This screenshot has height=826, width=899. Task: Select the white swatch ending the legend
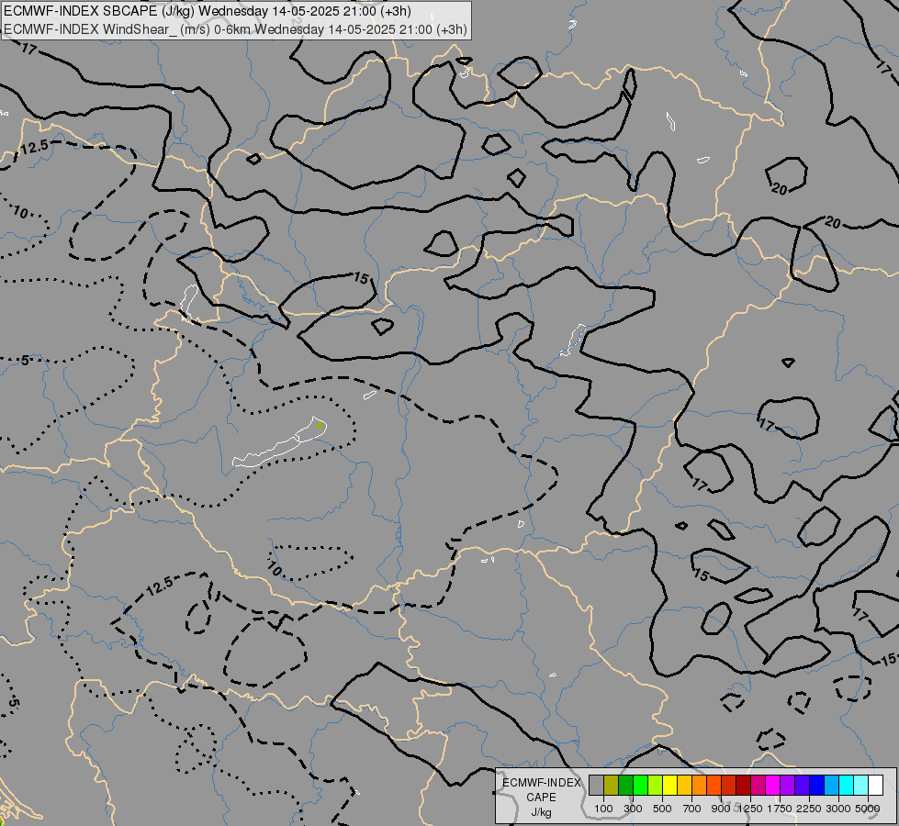tap(875, 785)
